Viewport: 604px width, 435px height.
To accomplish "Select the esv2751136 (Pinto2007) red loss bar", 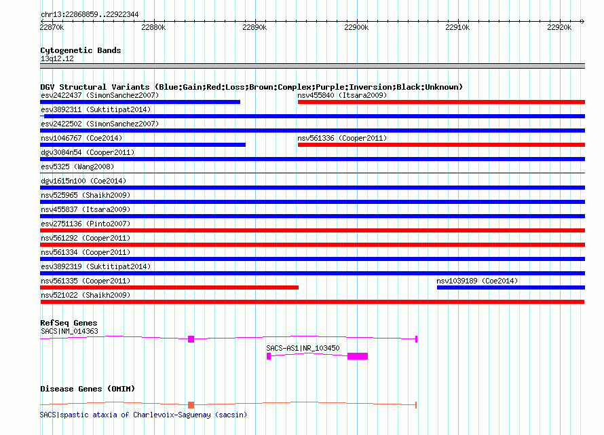I will (312, 230).
